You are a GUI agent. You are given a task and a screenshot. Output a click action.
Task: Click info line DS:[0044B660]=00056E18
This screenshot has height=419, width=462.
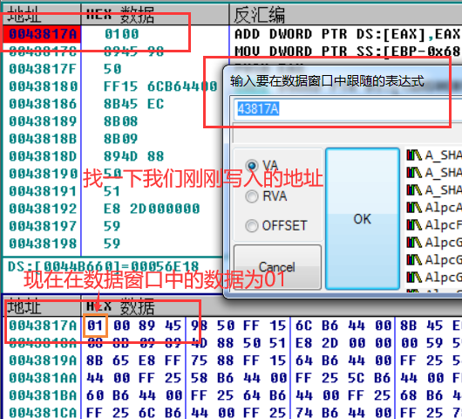(x=104, y=266)
